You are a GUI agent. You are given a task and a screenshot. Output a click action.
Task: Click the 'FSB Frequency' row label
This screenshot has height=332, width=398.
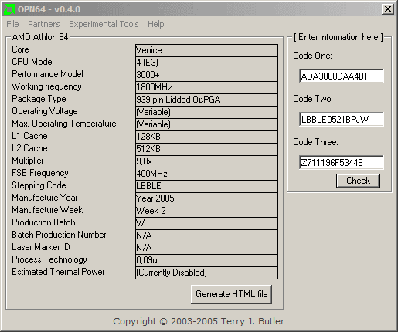[x=40, y=173]
